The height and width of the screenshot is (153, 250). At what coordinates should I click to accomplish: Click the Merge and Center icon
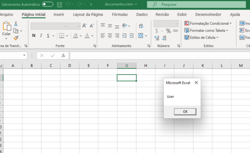point(141,35)
